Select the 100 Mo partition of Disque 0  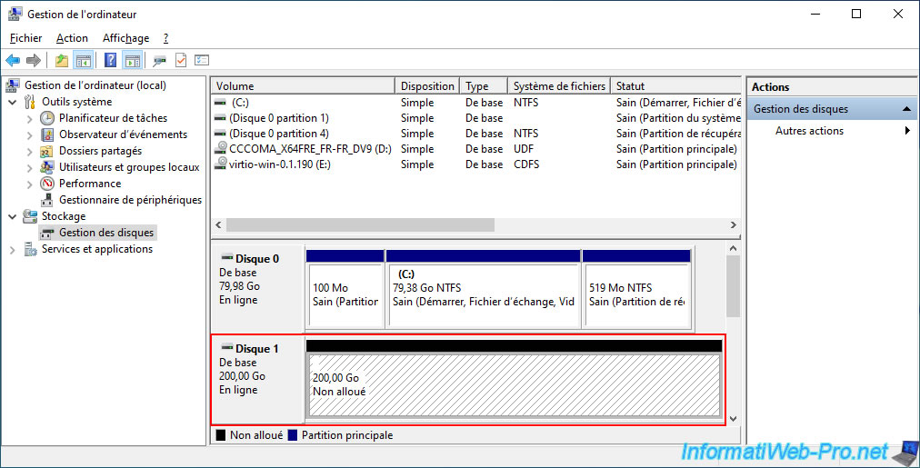tap(345, 296)
